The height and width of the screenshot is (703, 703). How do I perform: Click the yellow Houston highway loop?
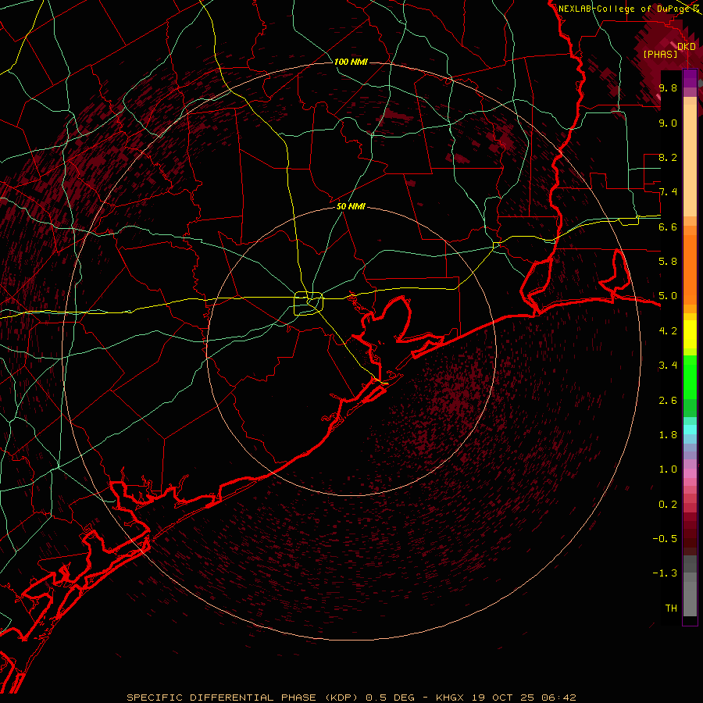coord(309,303)
